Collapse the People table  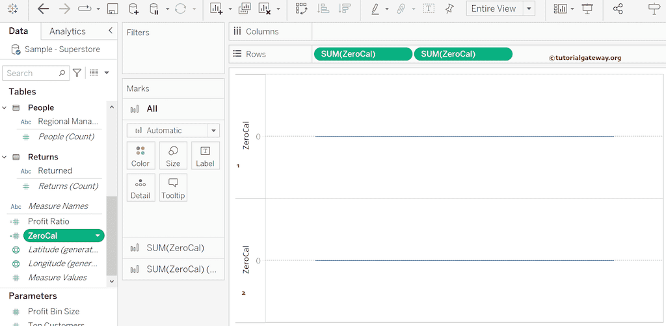click(5, 108)
